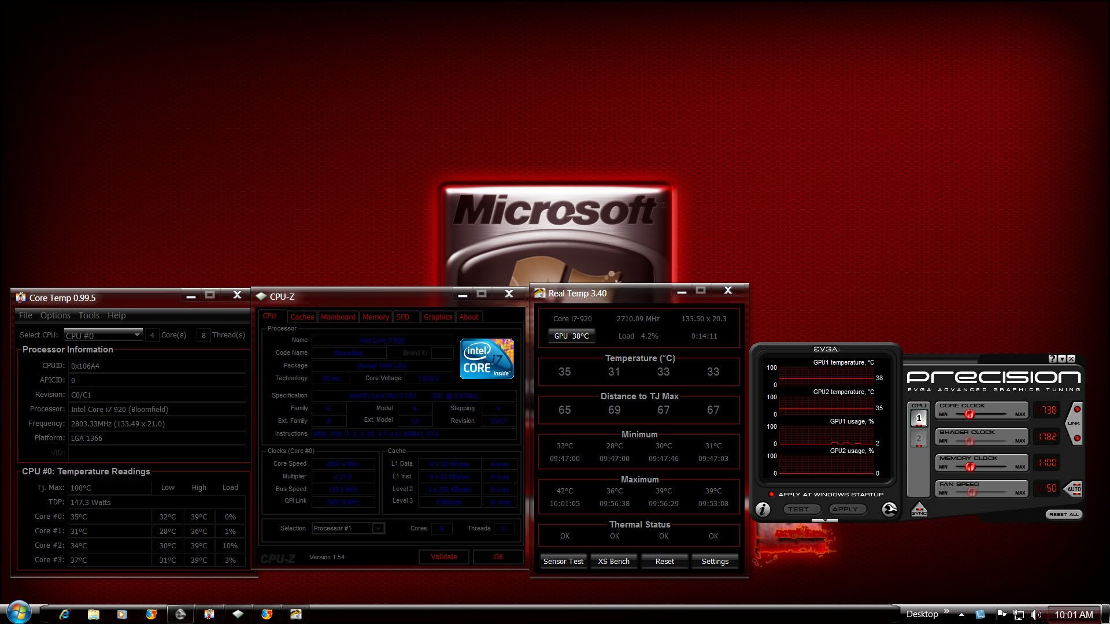Screen dimensions: 1110x624
Task: Select GPU 1 button in Precision
Action: (919, 418)
